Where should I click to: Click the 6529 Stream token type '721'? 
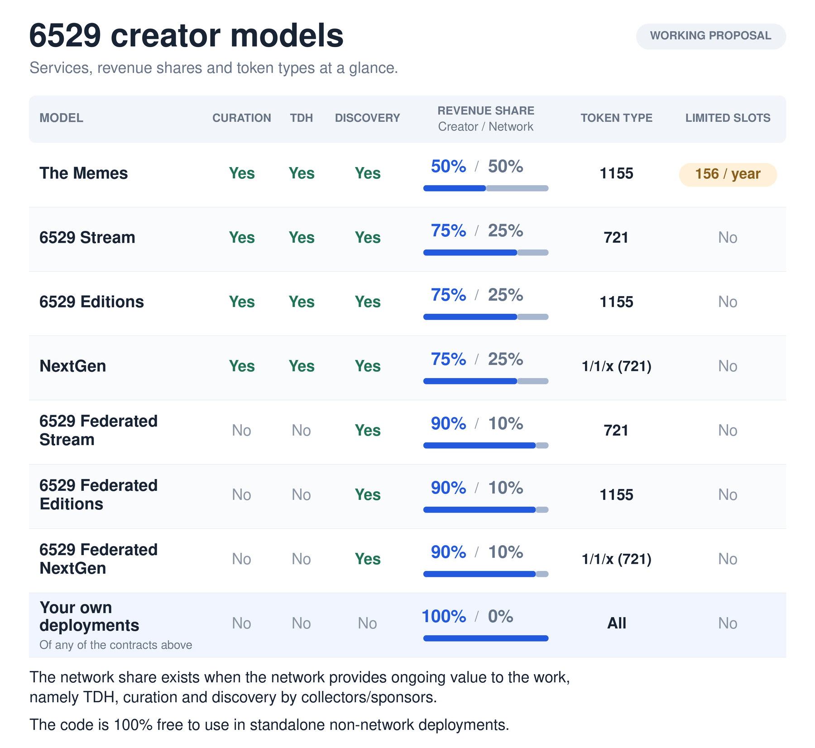(617, 238)
